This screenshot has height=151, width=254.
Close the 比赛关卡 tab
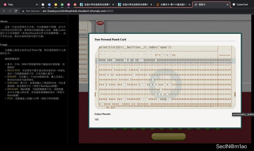[x=189, y=5]
